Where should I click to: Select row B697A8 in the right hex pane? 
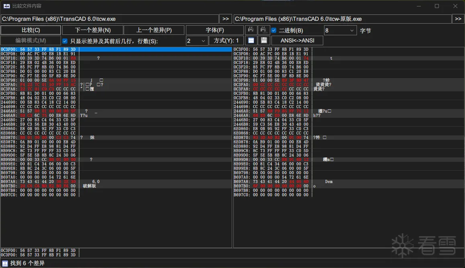(x=349, y=181)
